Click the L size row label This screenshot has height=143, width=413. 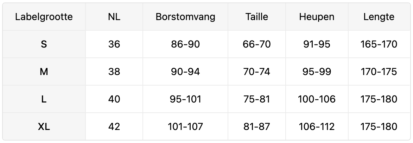point(44,99)
